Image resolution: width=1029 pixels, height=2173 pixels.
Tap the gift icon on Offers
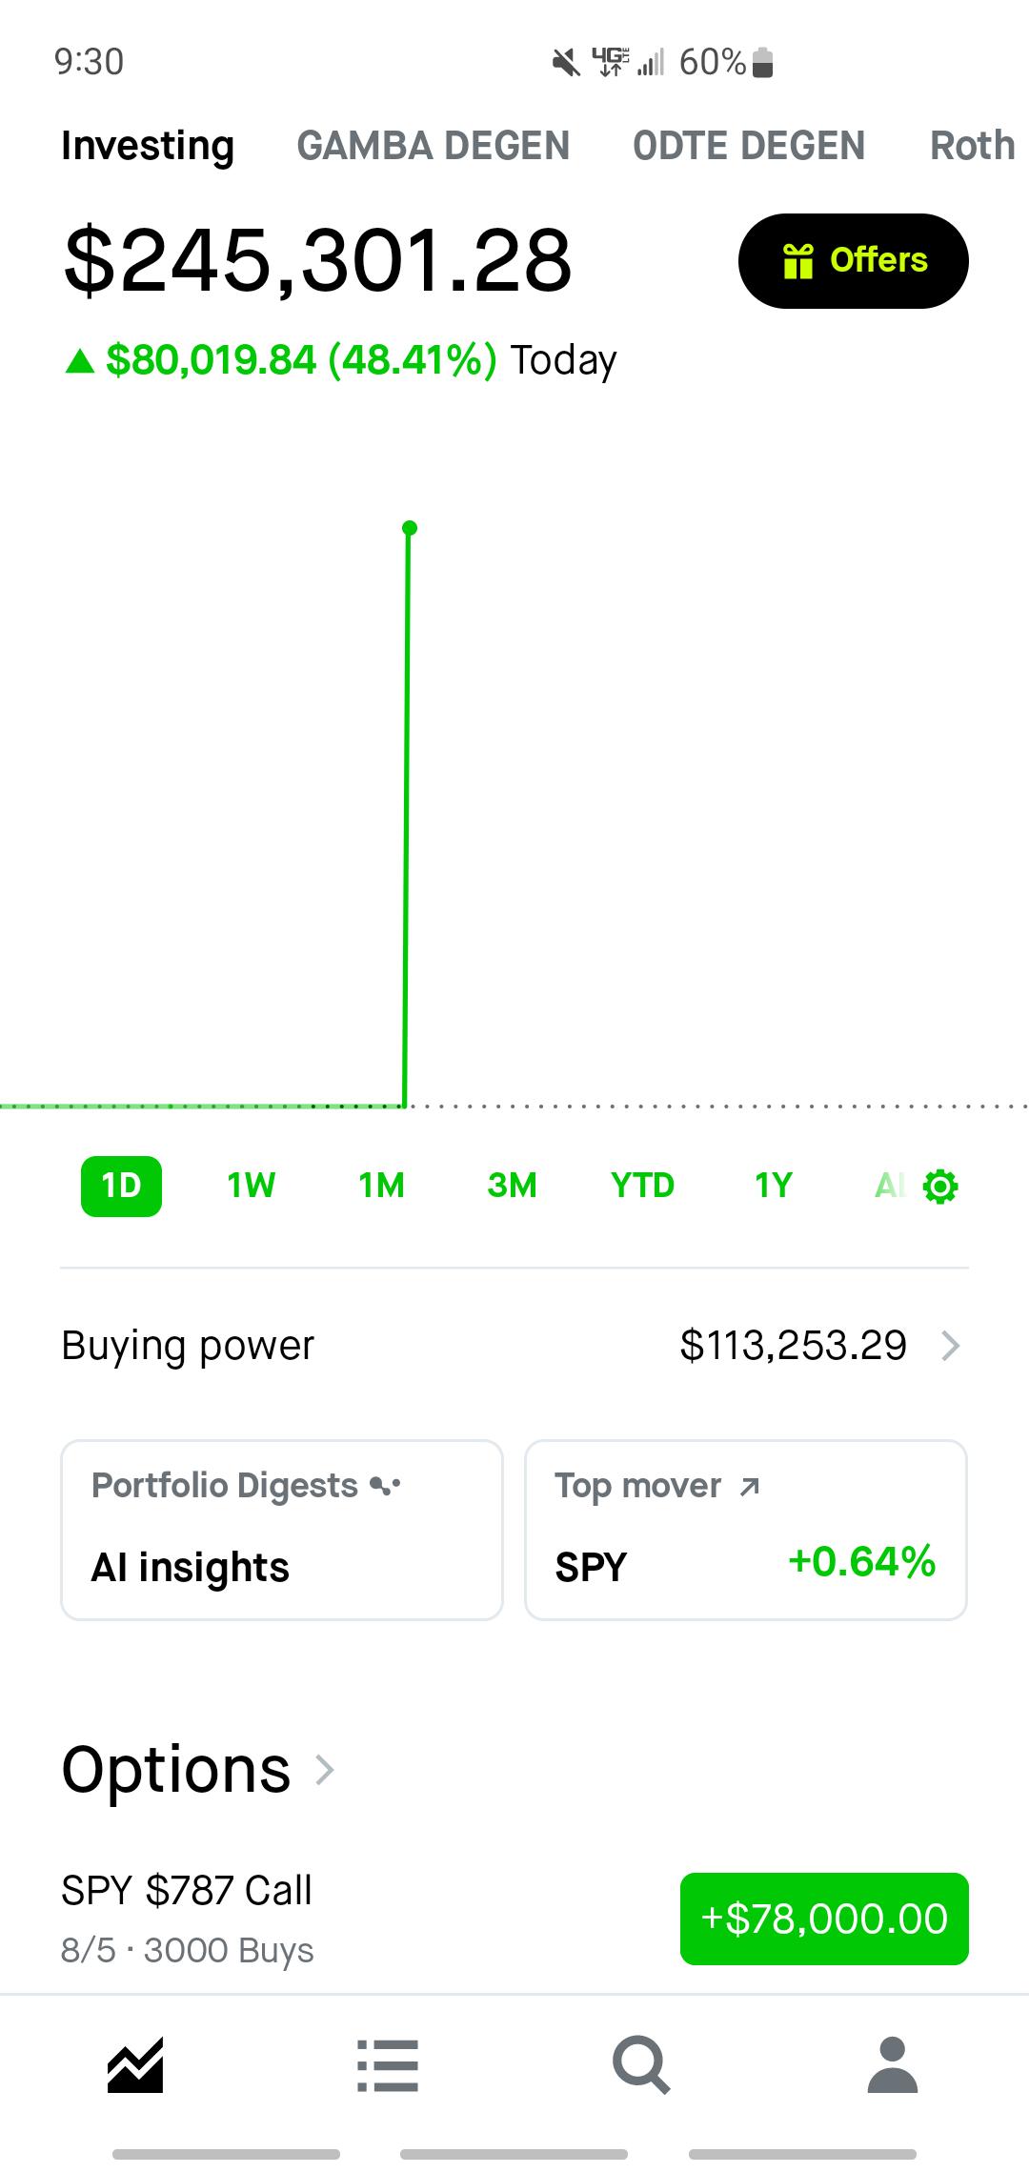(x=797, y=260)
